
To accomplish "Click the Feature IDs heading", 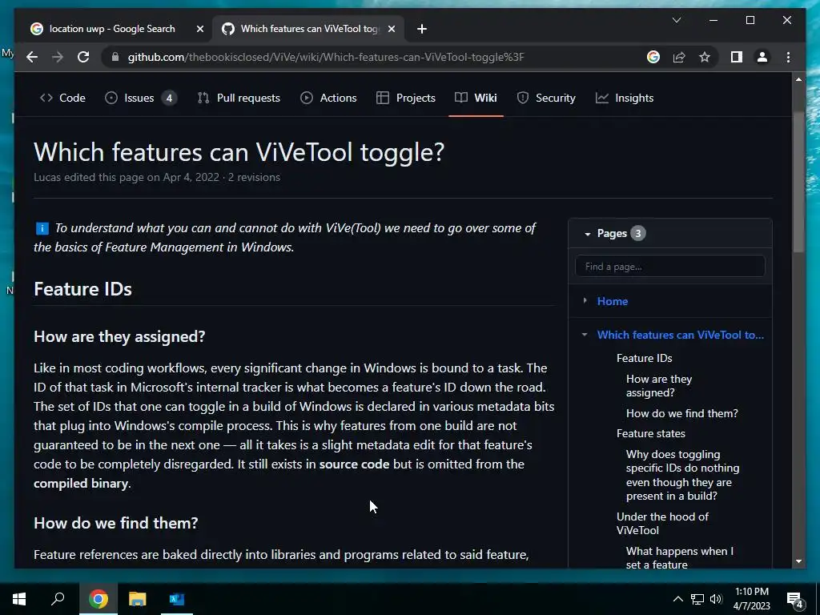I will (x=82, y=289).
